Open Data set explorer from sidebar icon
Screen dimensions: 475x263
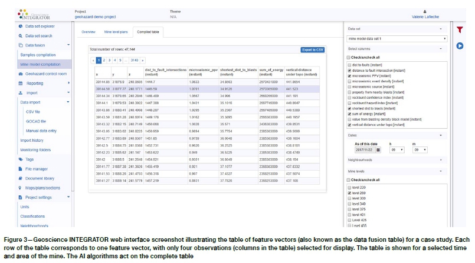[x=21, y=26]
